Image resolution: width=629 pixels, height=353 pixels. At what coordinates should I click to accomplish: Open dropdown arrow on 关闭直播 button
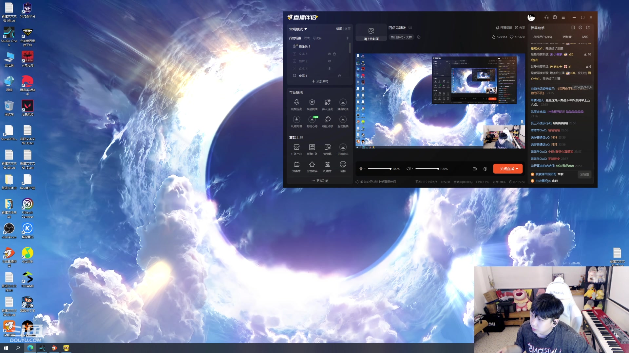point(517,169)
